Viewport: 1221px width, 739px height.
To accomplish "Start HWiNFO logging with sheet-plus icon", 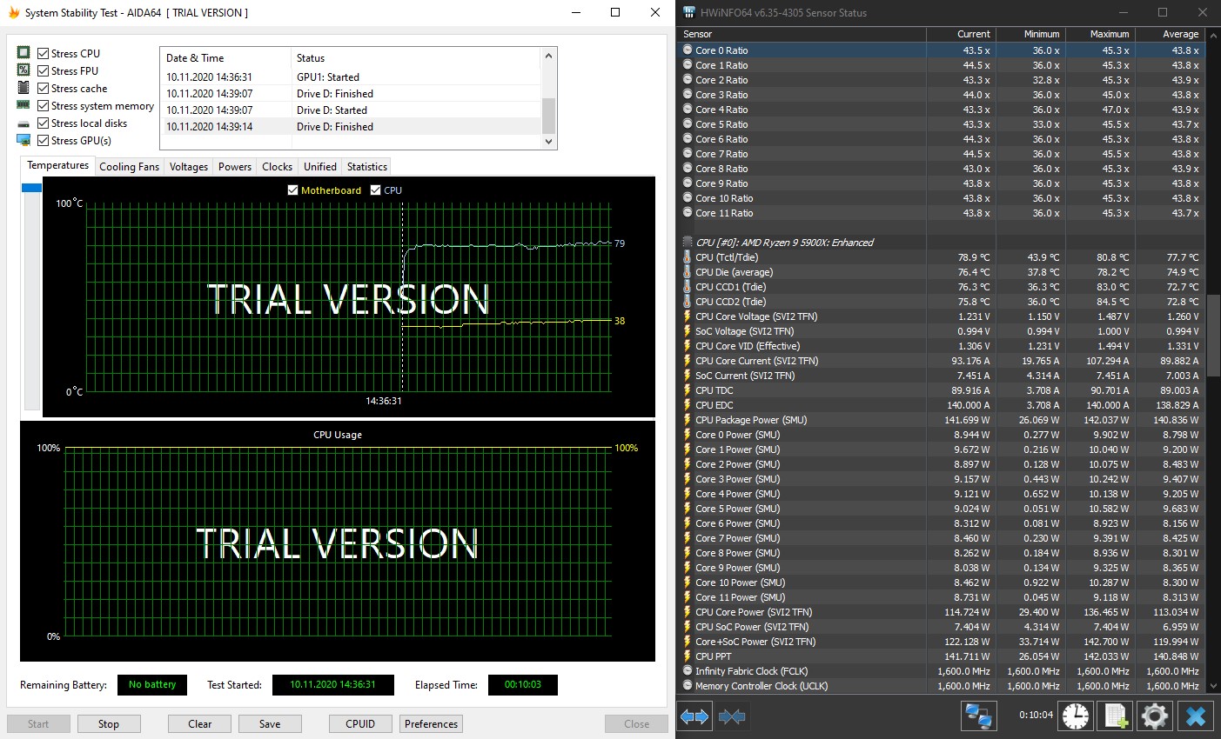I will pyautogui.click(x=1116, y=716).
